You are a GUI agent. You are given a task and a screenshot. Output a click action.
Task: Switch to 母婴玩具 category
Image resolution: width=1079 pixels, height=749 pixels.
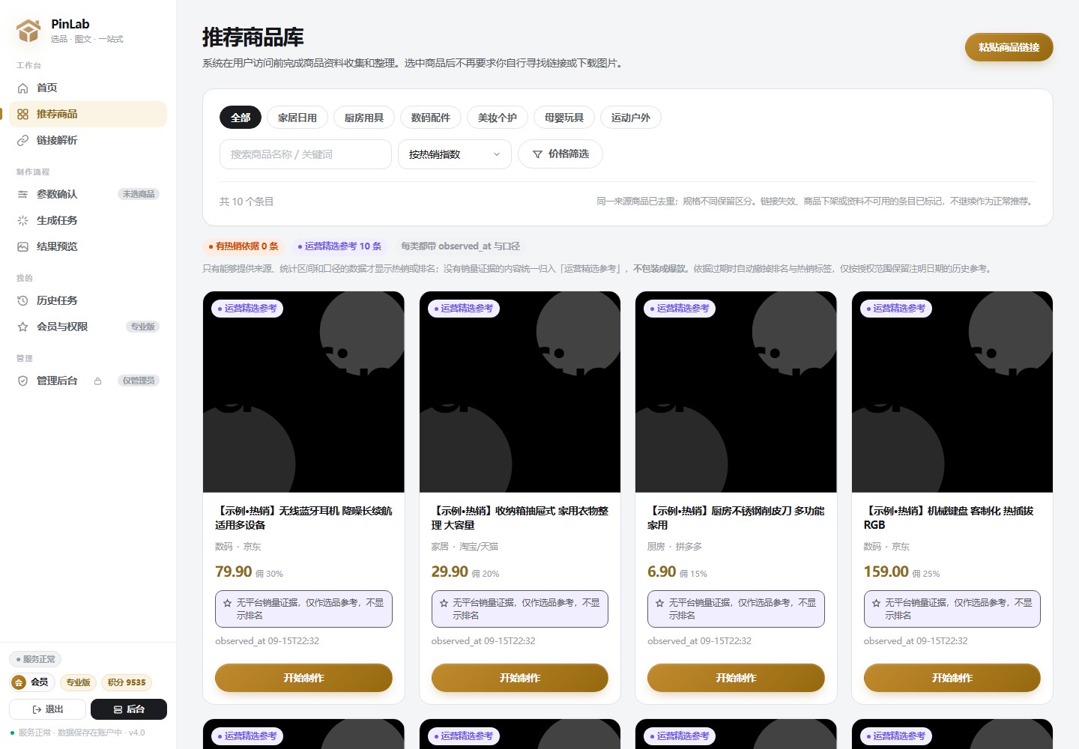tap(564, 118)
